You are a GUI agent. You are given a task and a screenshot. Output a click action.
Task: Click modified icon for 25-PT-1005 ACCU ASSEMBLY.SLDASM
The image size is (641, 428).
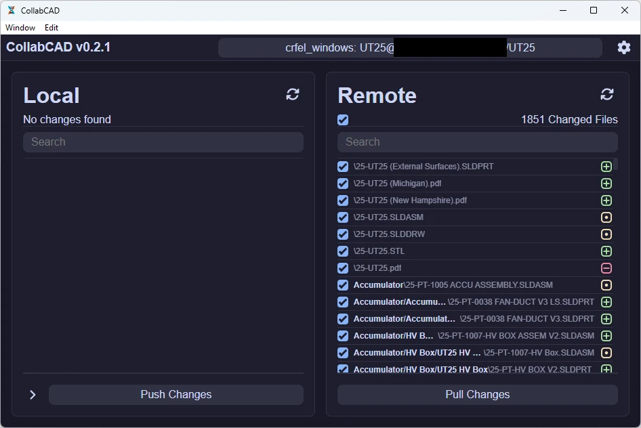click(606, 284)
